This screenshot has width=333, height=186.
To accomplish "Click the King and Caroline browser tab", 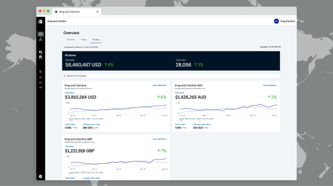I will click(x=76, y=12).
